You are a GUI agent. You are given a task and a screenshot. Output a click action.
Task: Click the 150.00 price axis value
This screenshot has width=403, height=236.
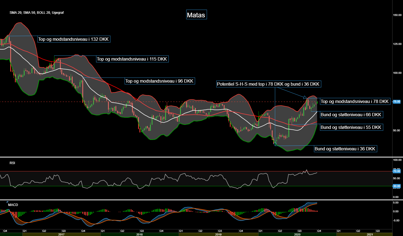coord(397,15)
